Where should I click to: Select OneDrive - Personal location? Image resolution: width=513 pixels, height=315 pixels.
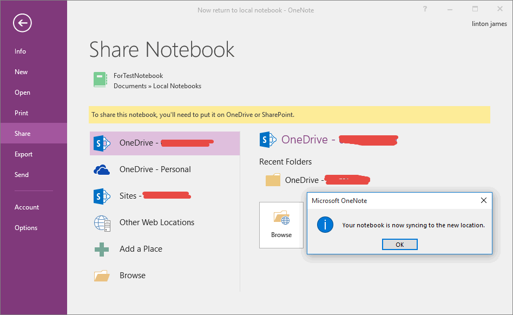point(165,169)
